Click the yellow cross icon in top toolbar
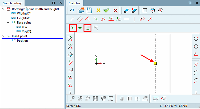This screenshot has width=200, height=109. [98, 10]
